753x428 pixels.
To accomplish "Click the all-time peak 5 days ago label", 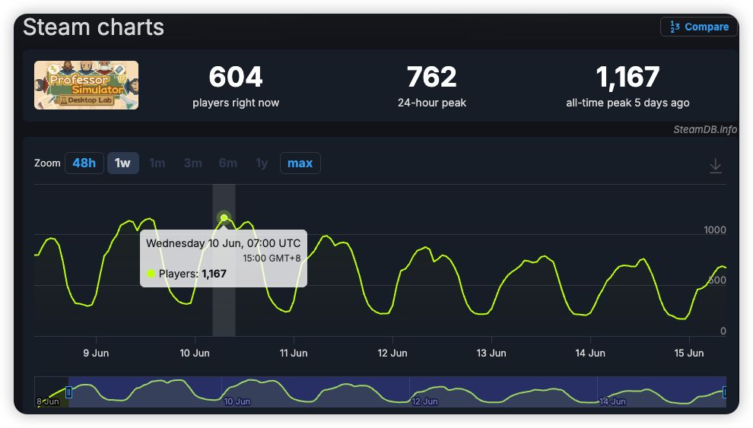I will point(627,103).
